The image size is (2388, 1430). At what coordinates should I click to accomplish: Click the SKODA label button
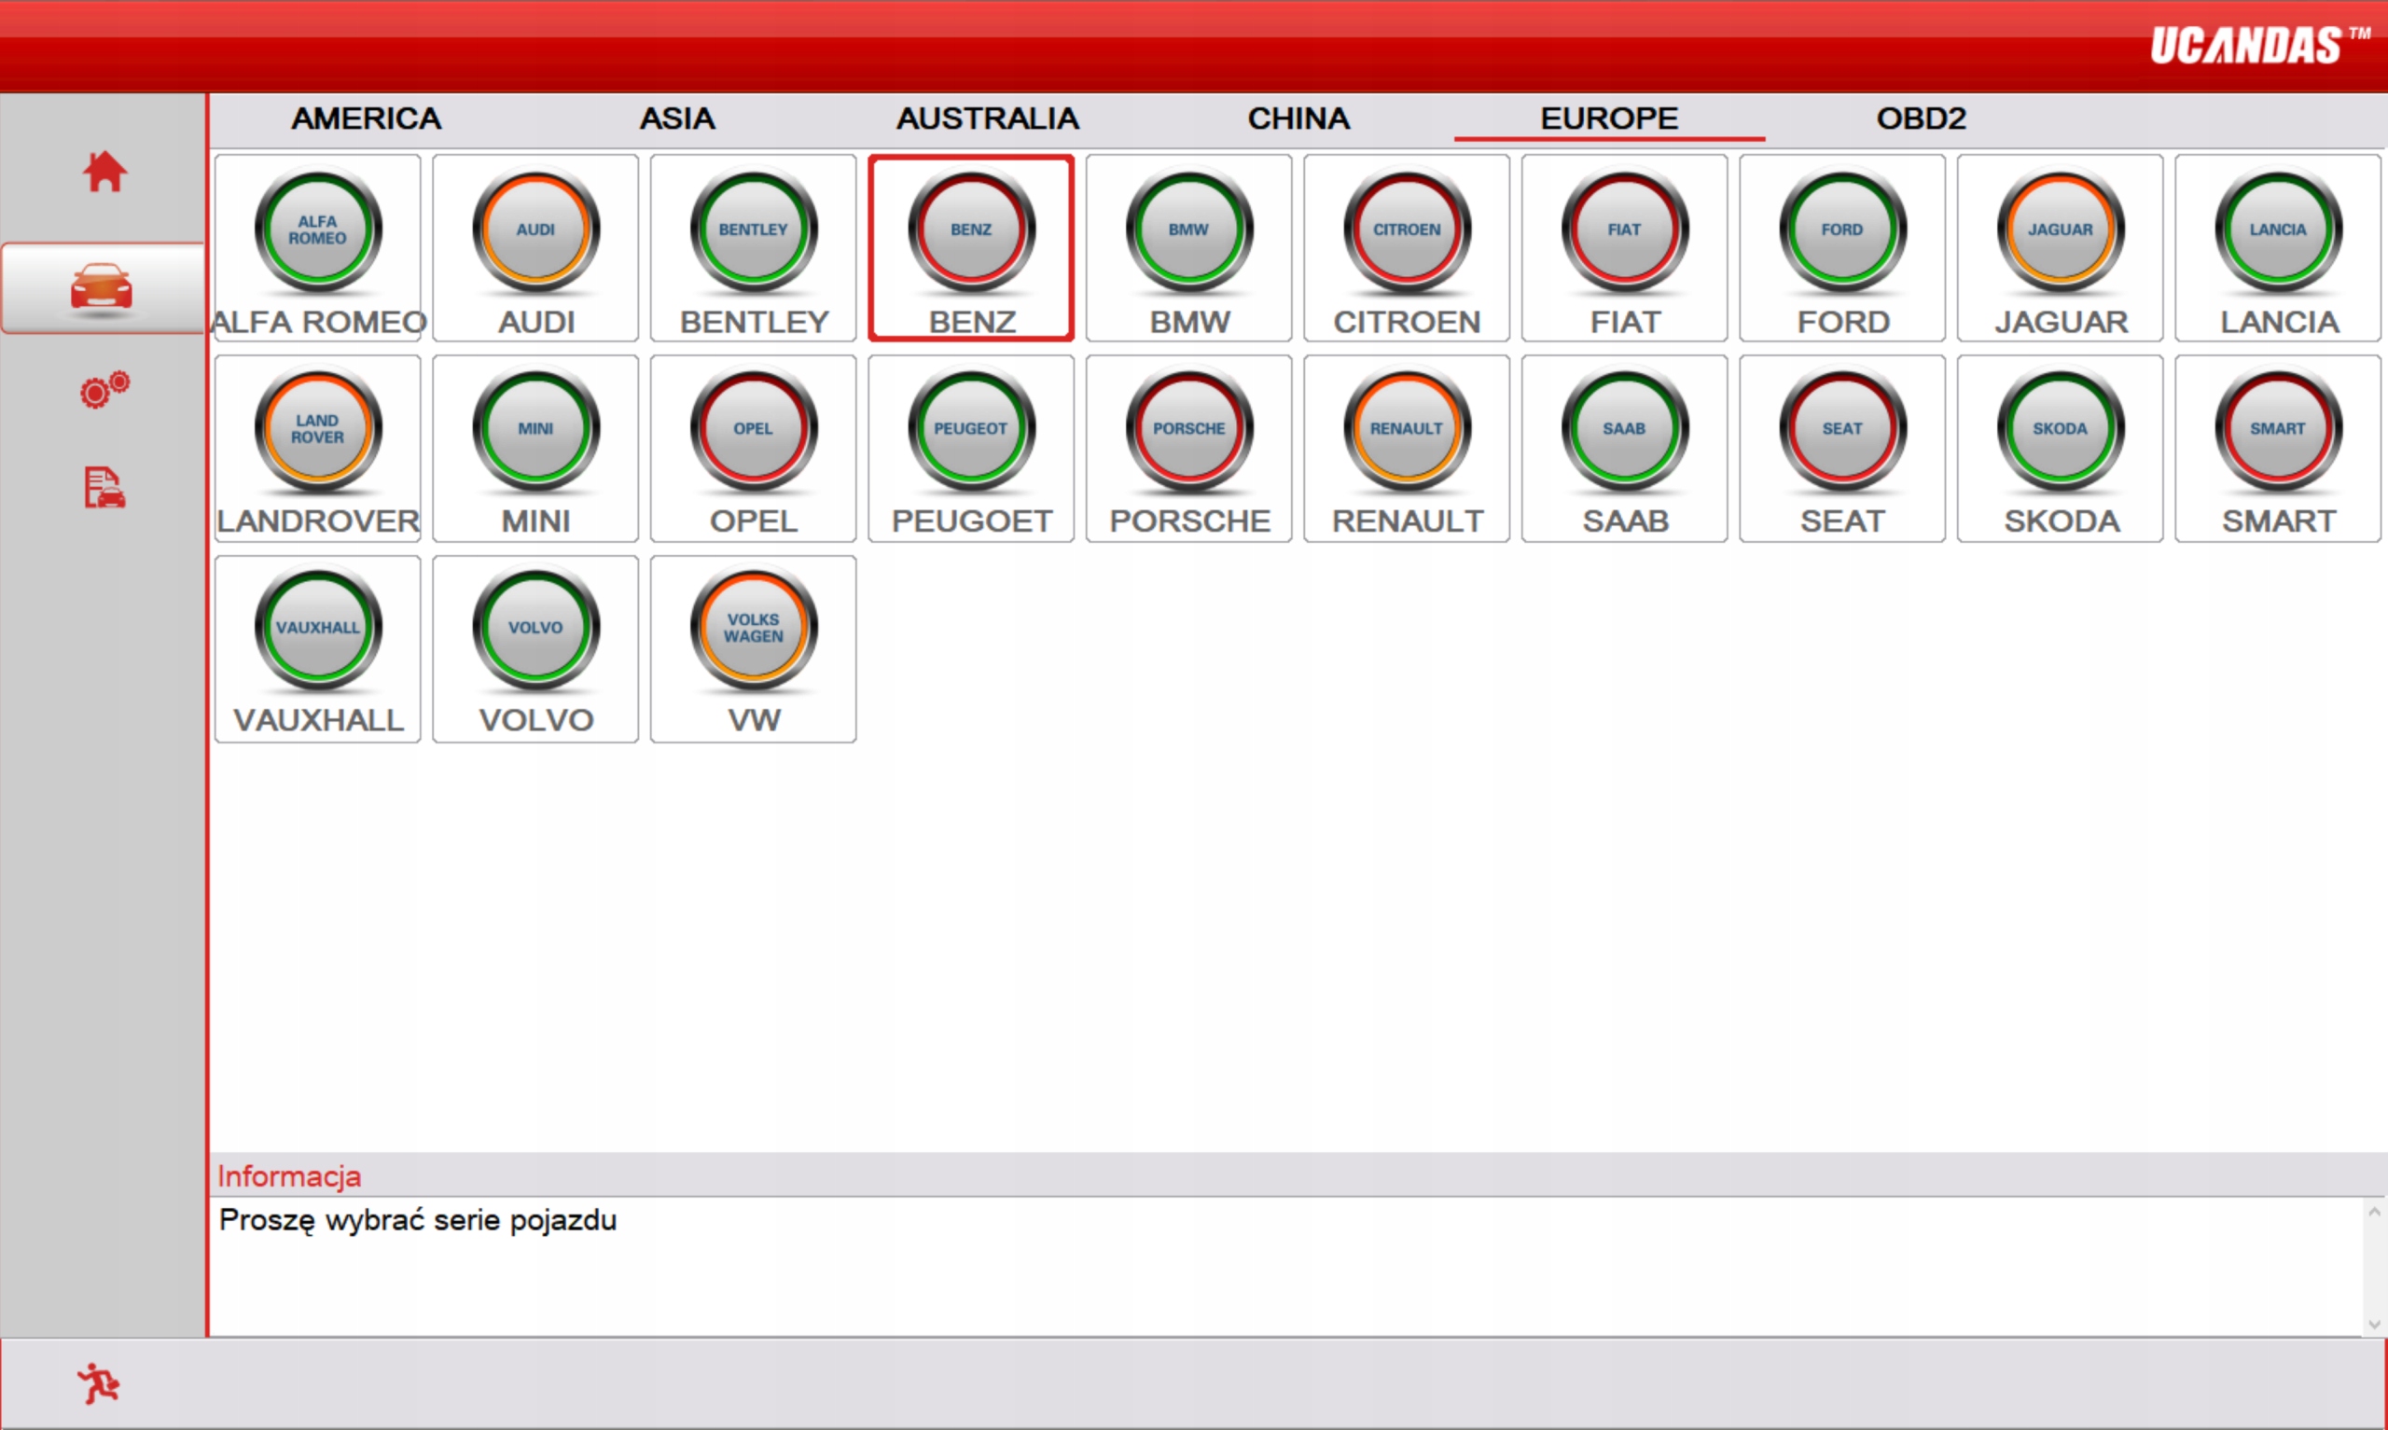click(x=2060, y=521)
